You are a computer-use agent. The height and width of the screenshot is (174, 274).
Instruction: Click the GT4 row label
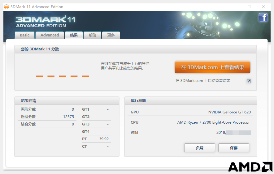tap(86, 132)
